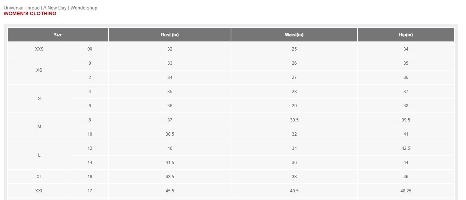Click the Size column header

coord(58,35)
